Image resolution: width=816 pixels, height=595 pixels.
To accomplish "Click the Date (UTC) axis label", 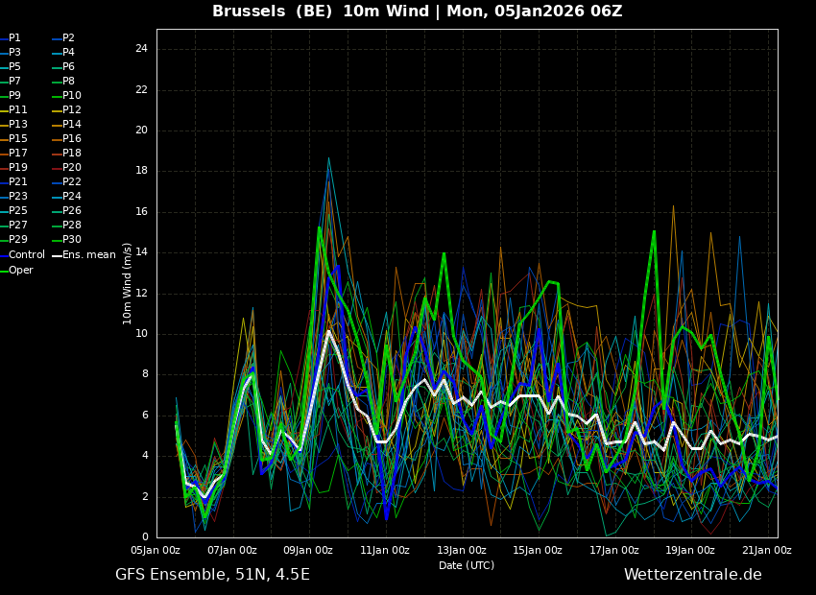I will coord(467,565).
